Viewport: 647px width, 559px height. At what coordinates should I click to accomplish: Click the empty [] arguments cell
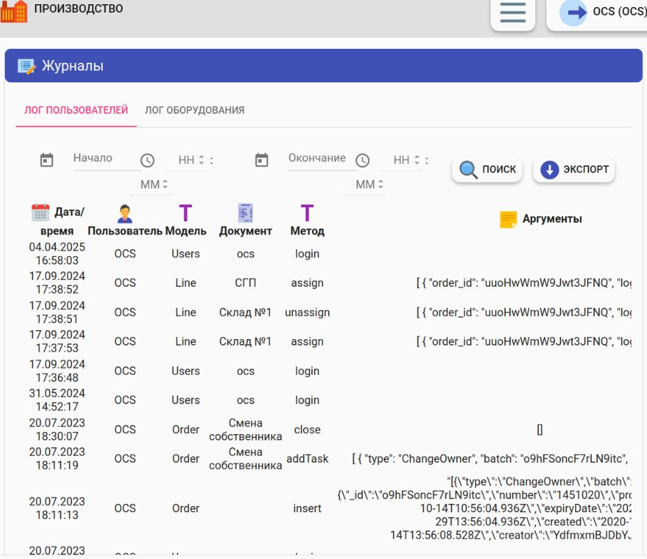click(x=540, y=430)
